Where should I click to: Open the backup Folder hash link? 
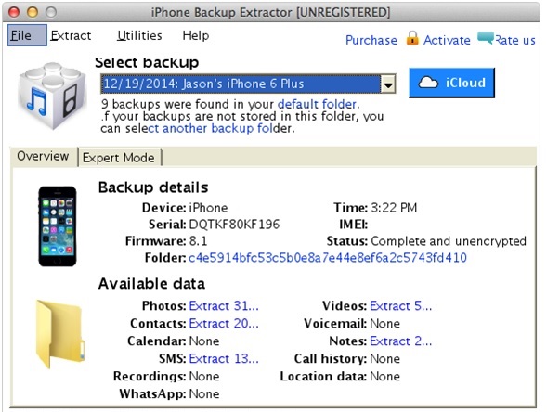click(x=328, y=258)
